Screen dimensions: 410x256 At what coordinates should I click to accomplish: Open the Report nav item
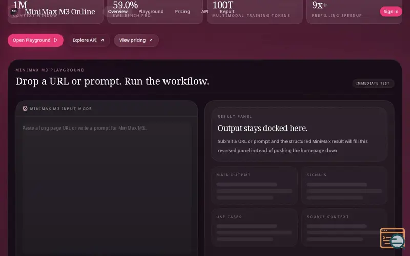(227, 11)
